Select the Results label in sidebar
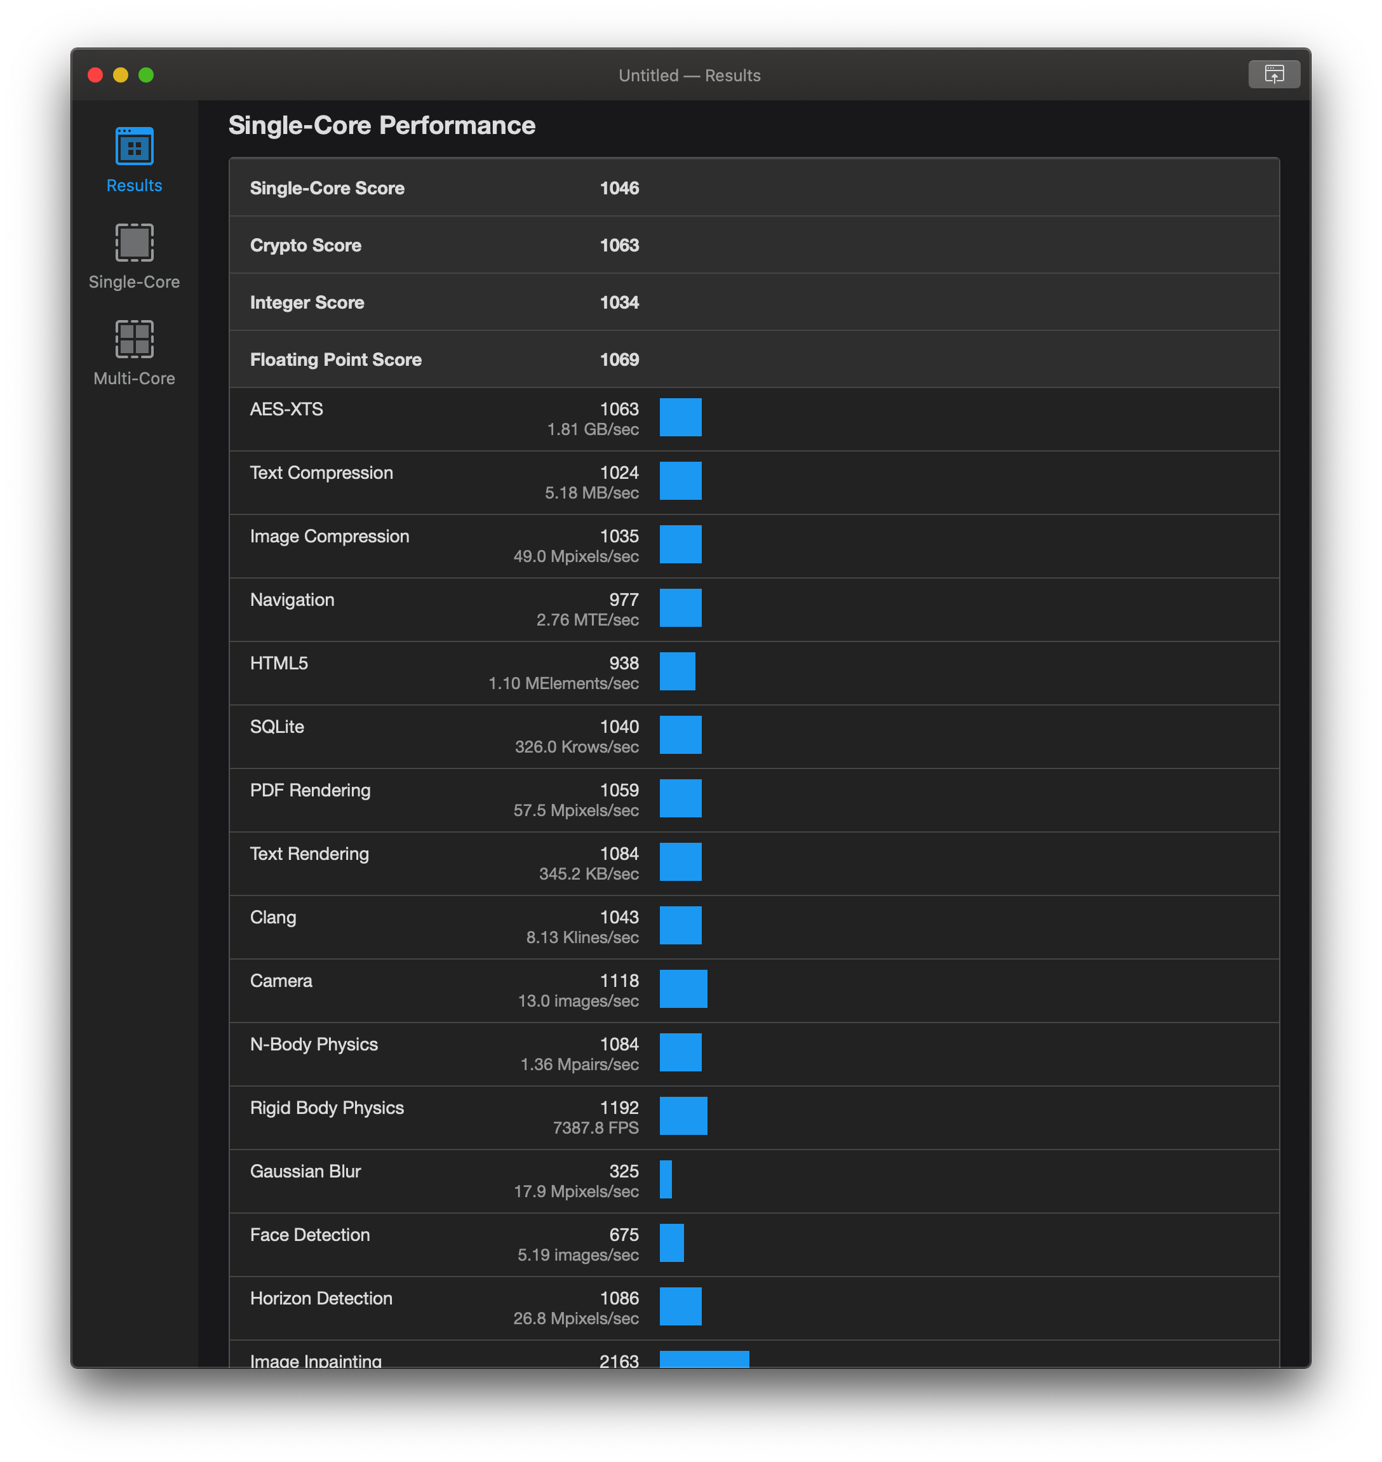 click(134, 185)
